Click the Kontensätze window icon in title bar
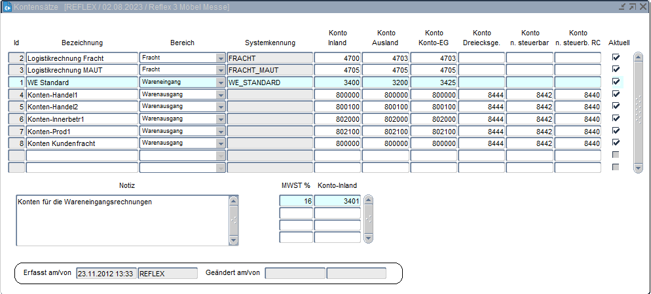The image size is (651, 294). (7, 7)
